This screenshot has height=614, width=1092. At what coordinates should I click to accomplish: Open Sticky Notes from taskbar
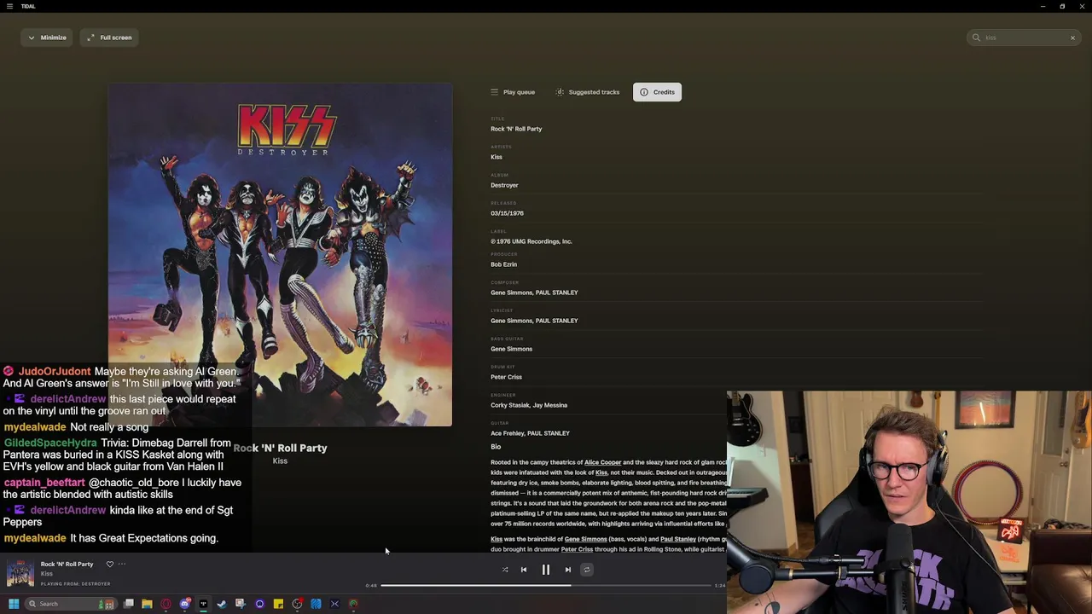278,604
